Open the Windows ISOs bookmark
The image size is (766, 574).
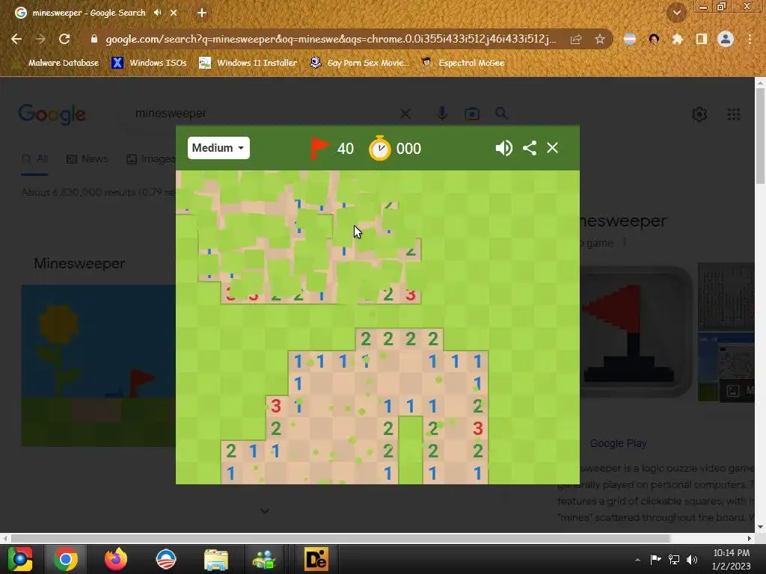pos(149,63)
